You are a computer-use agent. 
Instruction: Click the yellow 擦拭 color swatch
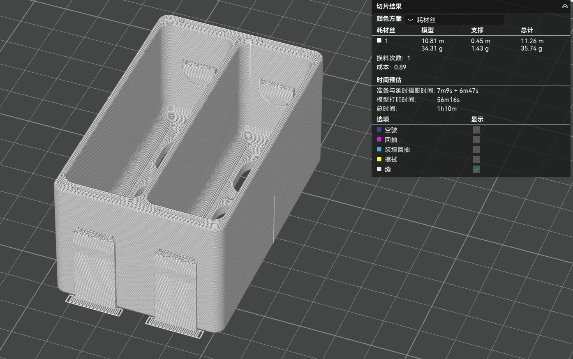tap(379, 159)
